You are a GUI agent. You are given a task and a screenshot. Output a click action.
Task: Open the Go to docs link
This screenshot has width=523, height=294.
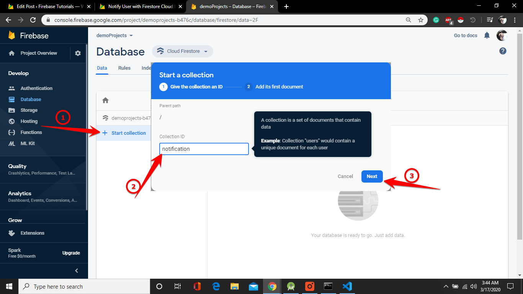click(466, 36)
